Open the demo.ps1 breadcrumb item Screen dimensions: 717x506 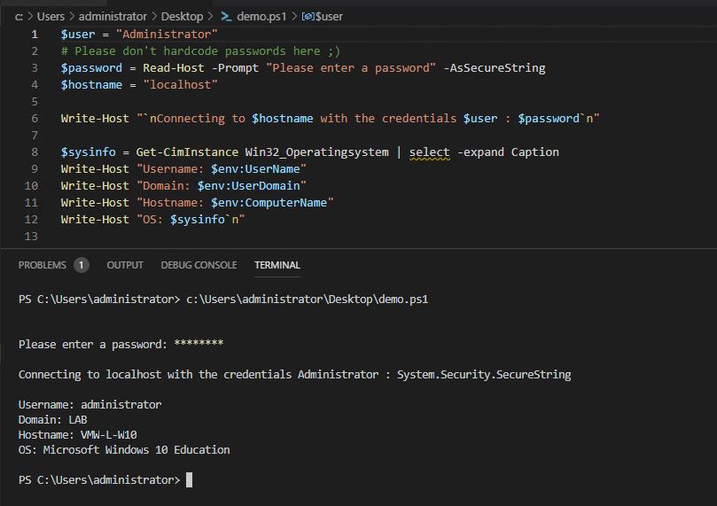coord(261,17)
